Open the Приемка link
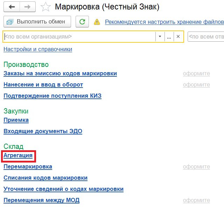Viewport: 224px width, 207px height. click(x=16, y=120)
